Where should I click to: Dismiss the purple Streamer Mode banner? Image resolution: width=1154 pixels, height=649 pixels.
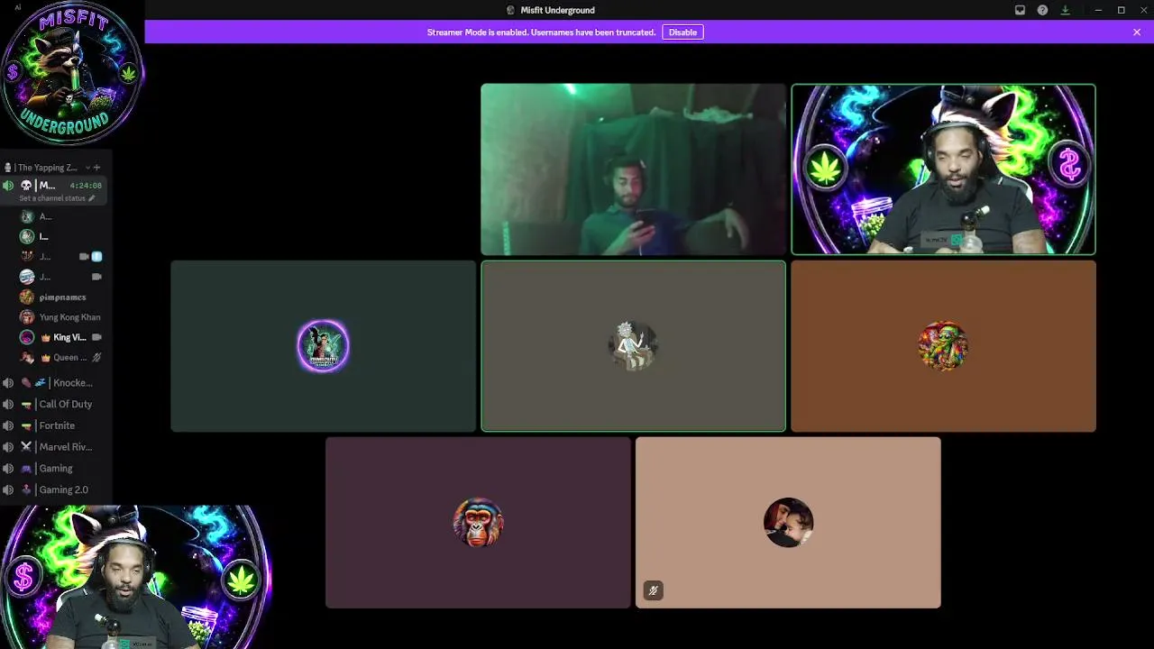tap(1137, 32)
